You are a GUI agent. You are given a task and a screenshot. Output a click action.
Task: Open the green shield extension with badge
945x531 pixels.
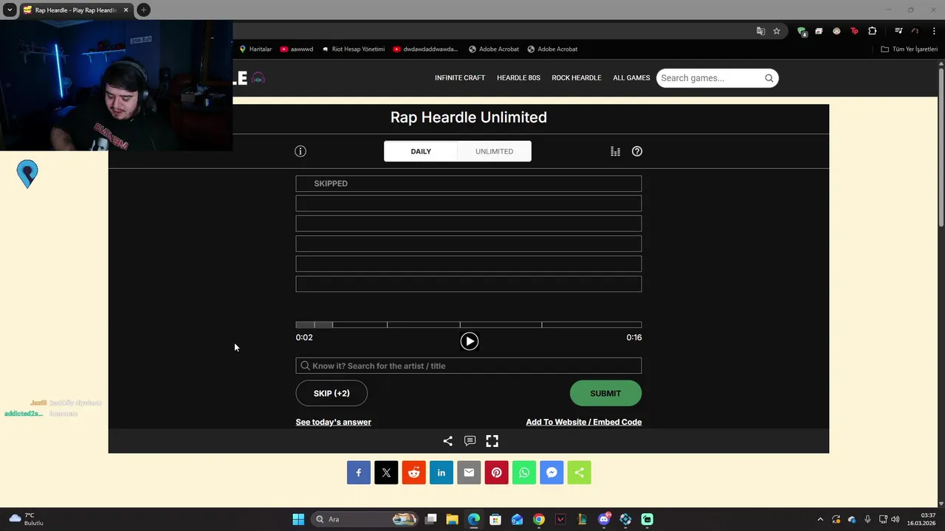(x=802, y=31)
